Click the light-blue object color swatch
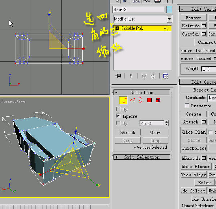The width and height of the screenshot is (216, 209). (x=169, y=10)
